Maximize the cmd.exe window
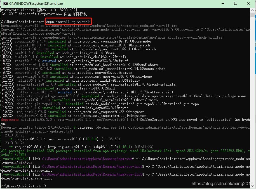 235,3
